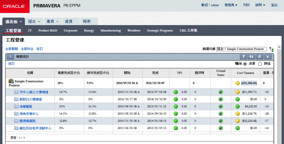This screenshot has height=144, width=284.
Task: Click the Oracle logo
Action: (15, 6)
